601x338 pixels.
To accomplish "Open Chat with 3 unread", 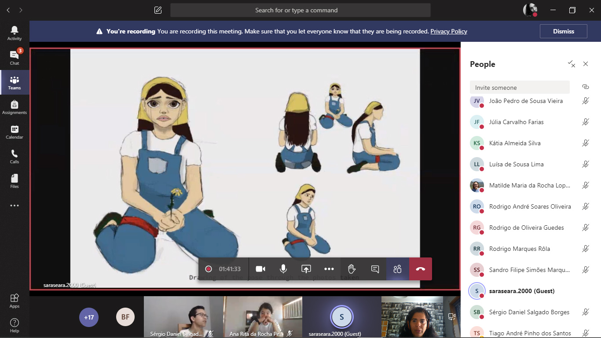I will (15, 58).
